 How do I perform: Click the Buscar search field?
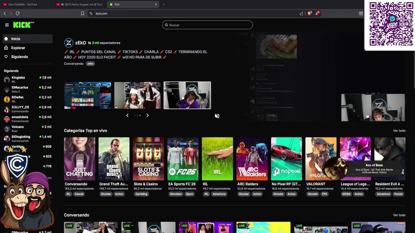(x=207, y=25)
